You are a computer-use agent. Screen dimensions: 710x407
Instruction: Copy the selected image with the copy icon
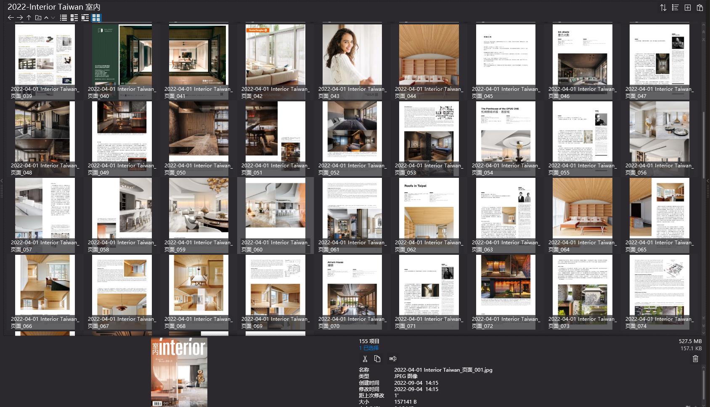tap(377, 358)
